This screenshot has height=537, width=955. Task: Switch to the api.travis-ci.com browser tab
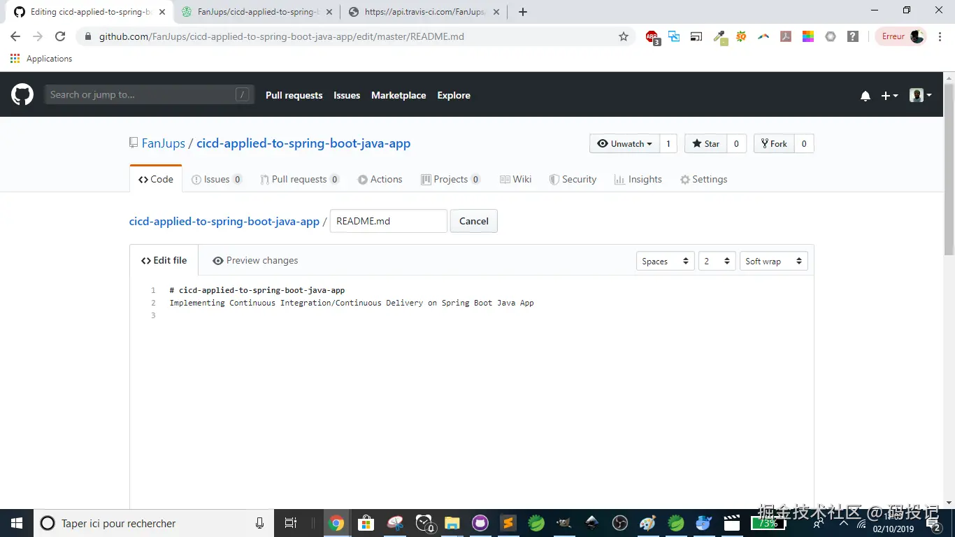coord(424,12)
